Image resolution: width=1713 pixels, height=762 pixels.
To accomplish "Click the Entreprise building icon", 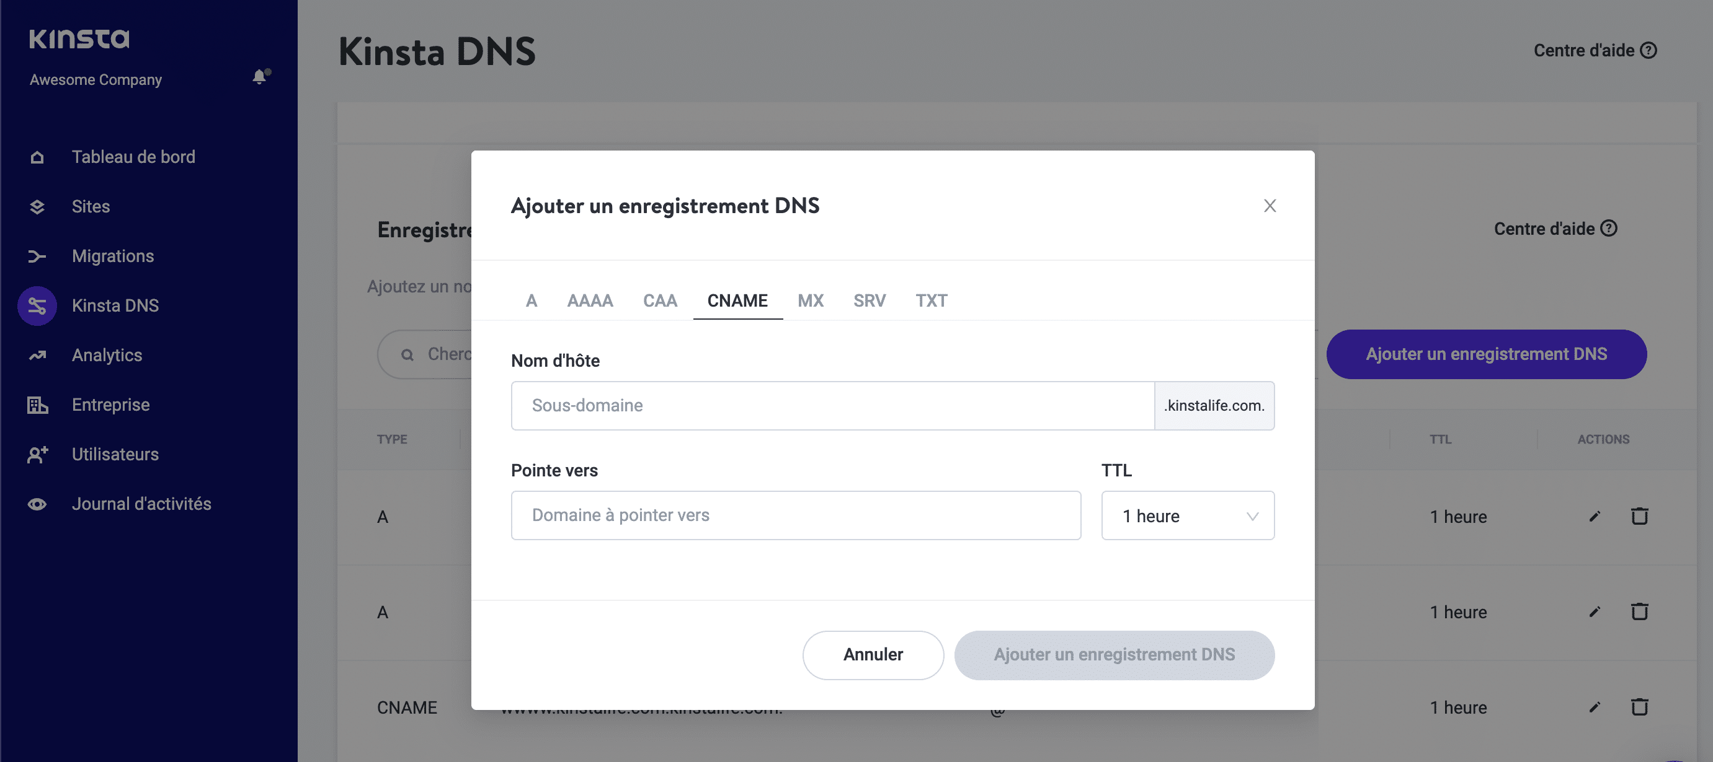I will tap(37, 405).
